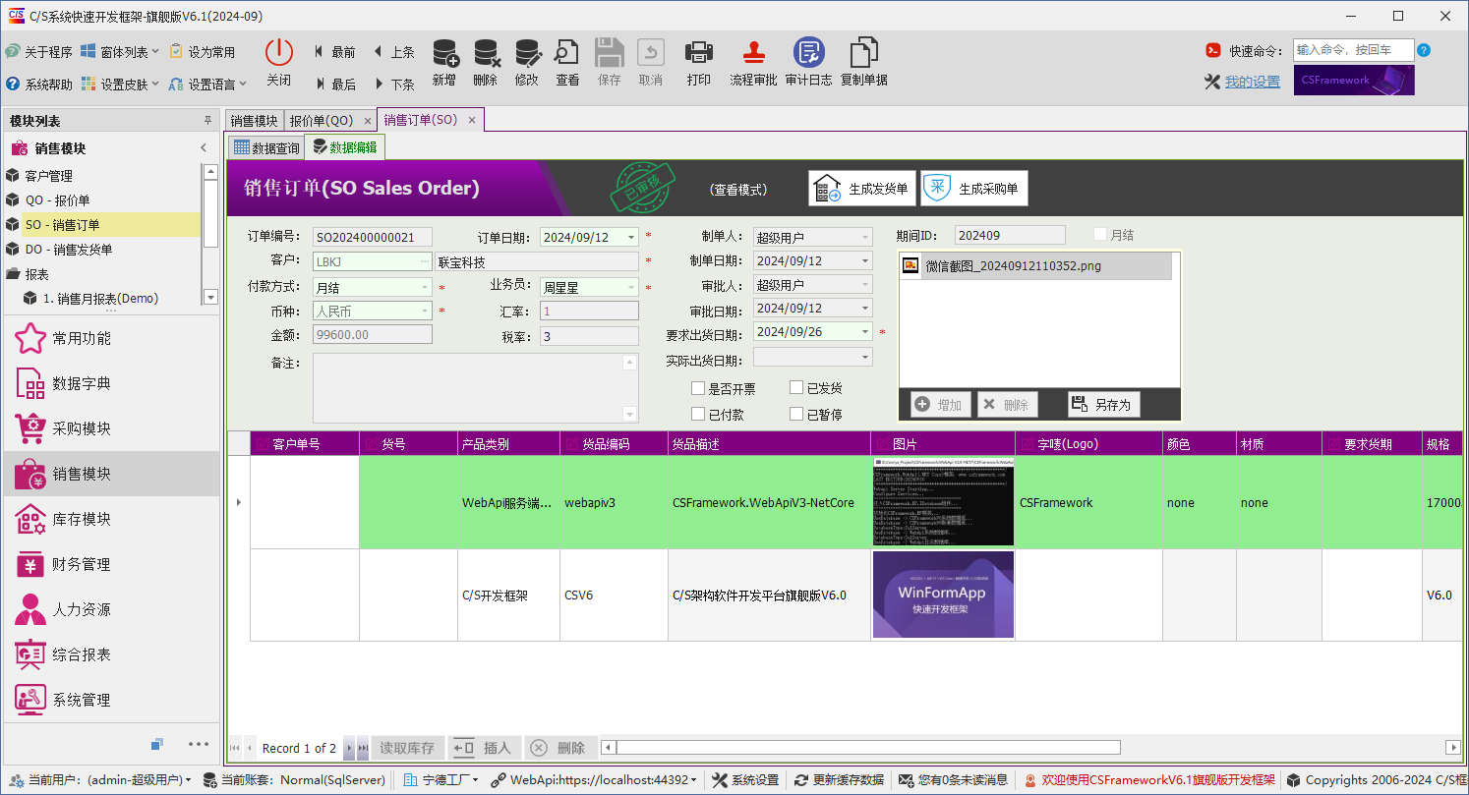
Task: Select attachment 微信截图_20240912110352.png
Action: click(x=1036, y=266)
